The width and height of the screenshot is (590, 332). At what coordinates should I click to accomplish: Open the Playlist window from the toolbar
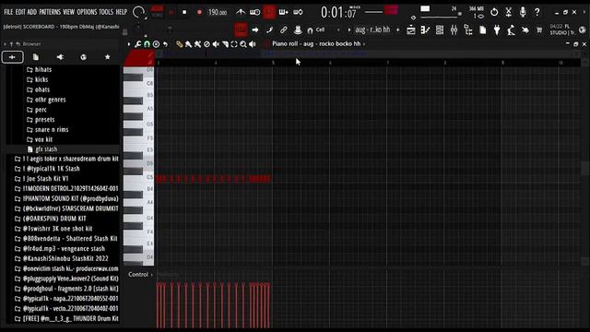click(411, 30)
